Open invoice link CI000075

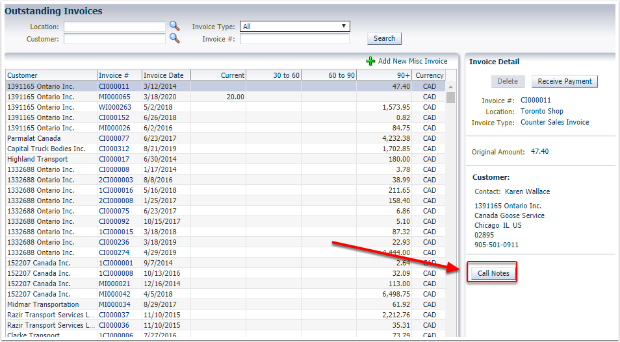point(114,211)
